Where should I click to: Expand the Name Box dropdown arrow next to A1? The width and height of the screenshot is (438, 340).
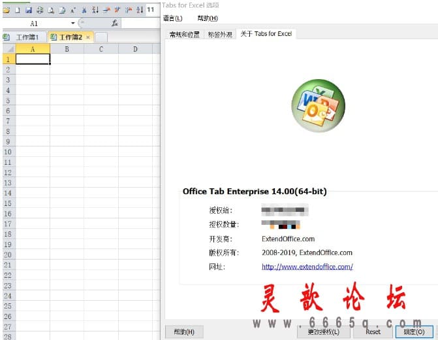click(x=73, y=24)
